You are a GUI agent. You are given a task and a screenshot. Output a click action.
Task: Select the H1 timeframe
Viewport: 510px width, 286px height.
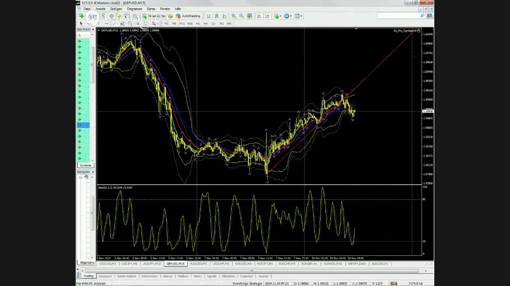click(x=198, y=23)
